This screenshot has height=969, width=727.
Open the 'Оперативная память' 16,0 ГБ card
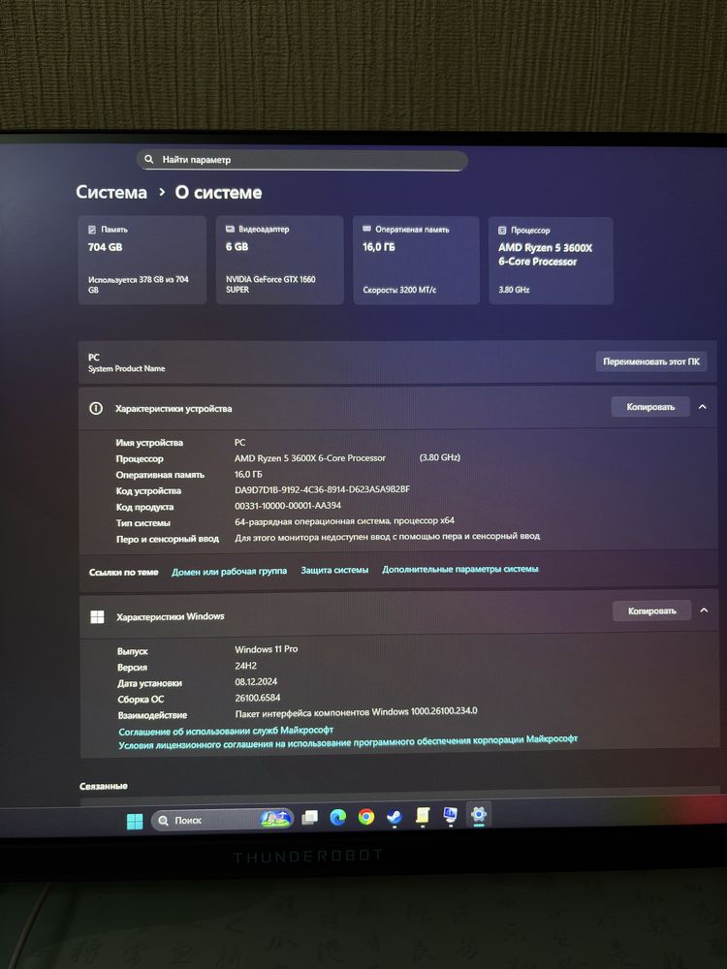(x=416, y=260)
